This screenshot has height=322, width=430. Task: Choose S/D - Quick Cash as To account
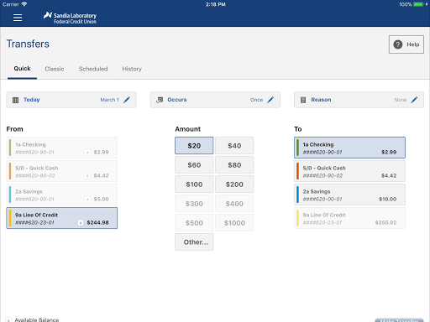click(349, 171)
